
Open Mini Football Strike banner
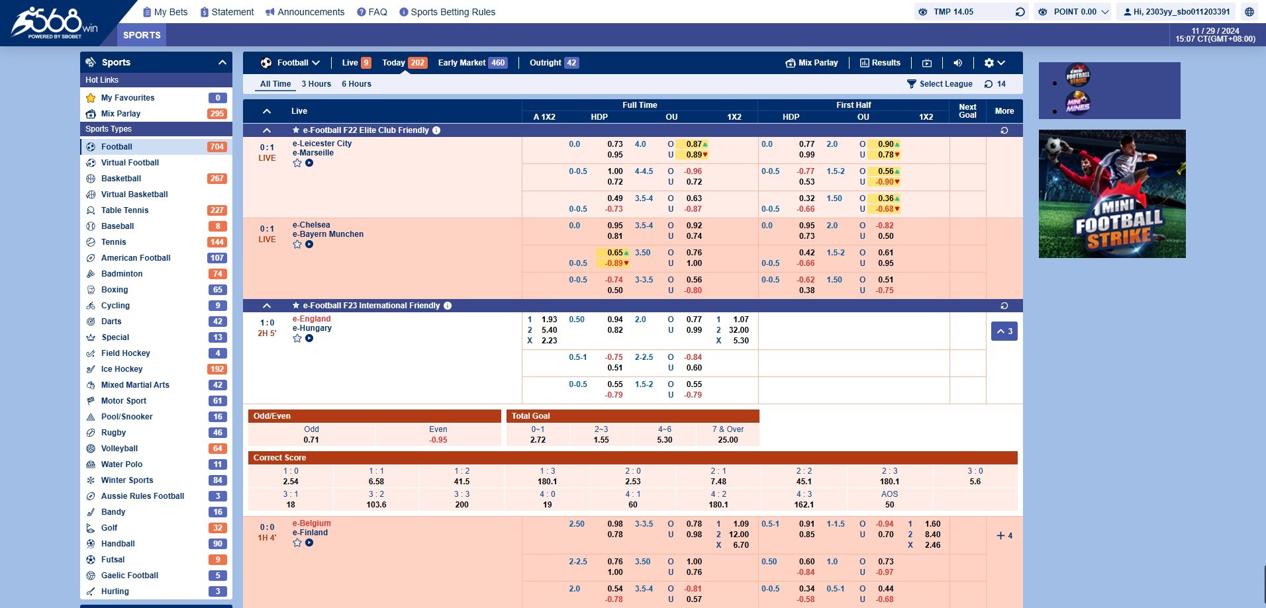point(1112,194)
